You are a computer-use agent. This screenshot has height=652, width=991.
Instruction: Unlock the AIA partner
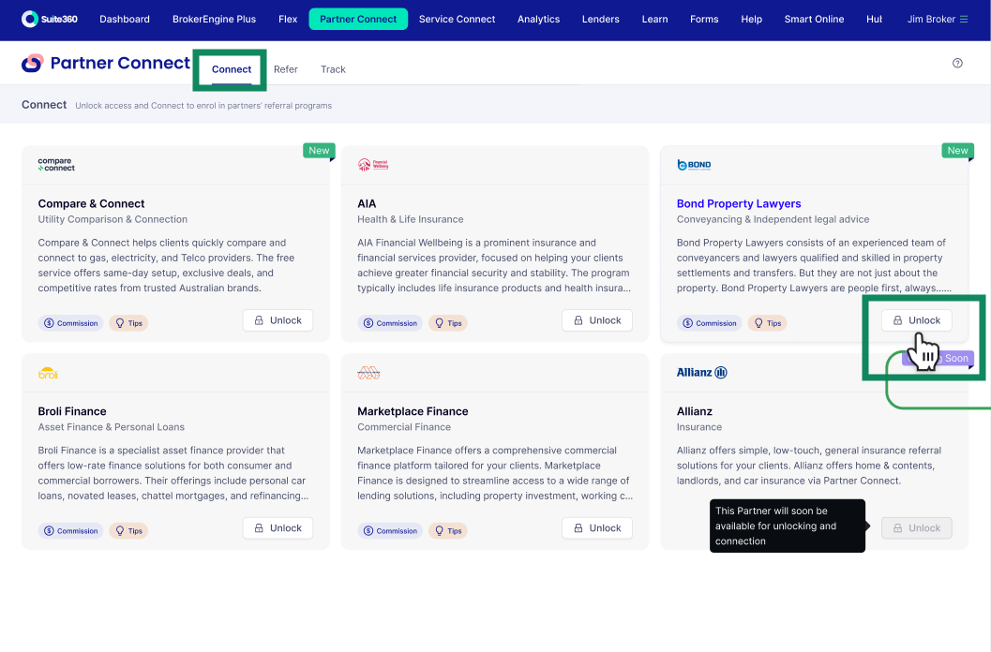coord(597,320)
